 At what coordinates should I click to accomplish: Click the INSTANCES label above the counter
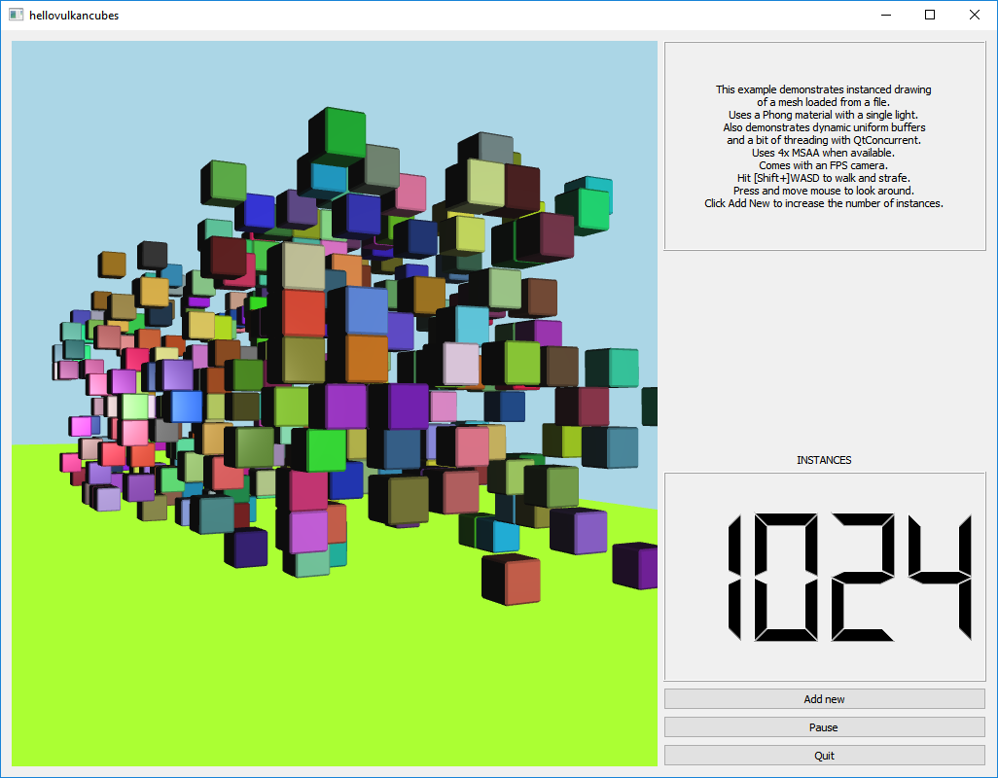(x=823, y=460)
